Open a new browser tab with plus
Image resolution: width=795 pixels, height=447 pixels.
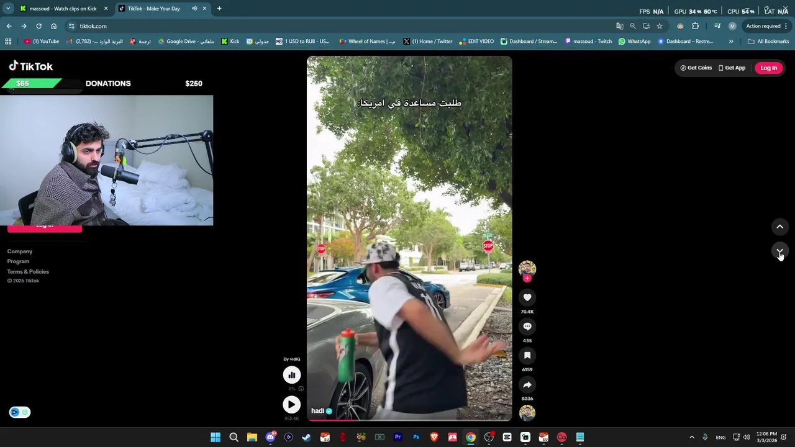coord(219,9)
